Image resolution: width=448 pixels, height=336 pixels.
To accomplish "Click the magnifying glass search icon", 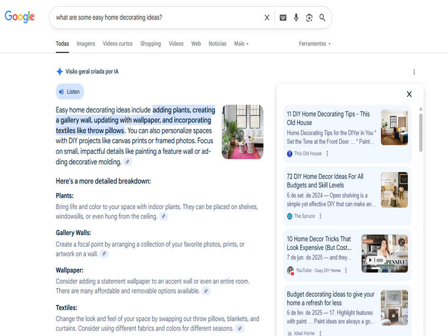I will pyautogui.click(x=322, y=18).
